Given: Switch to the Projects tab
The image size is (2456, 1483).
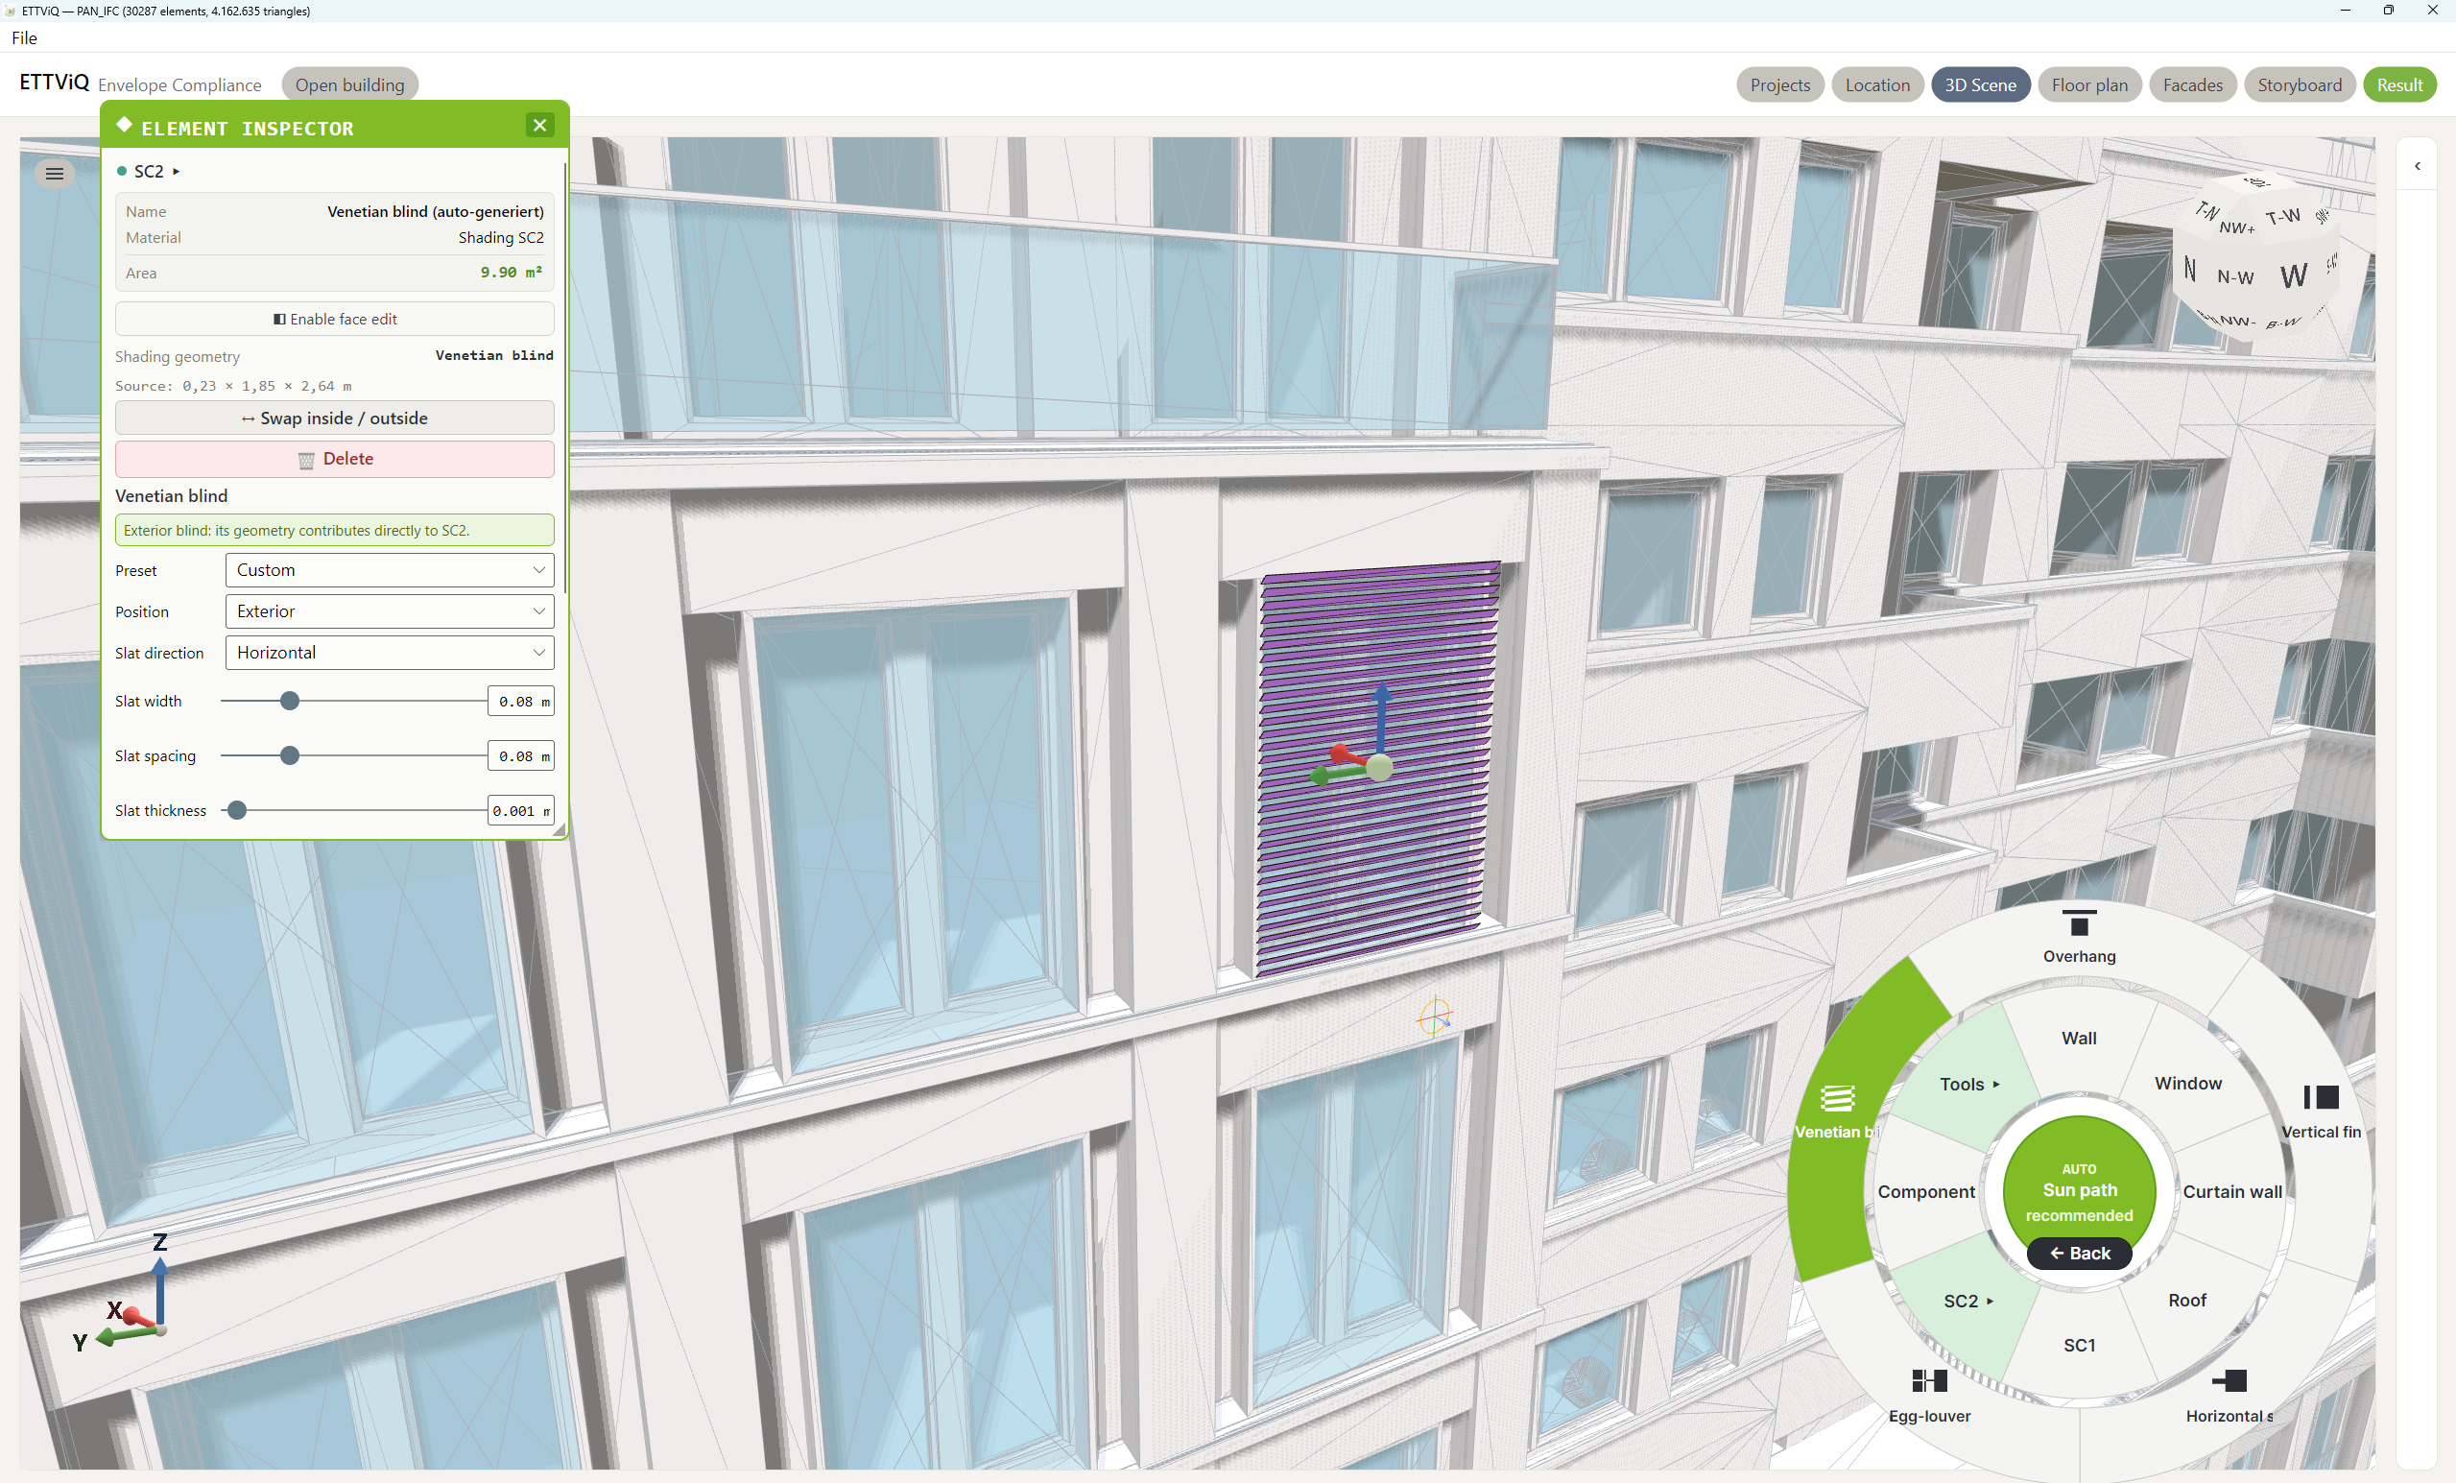Looking at the screenshot, I should [x=1780, y=84].
